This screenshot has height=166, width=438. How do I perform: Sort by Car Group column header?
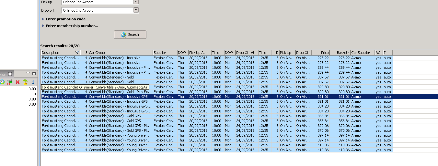click(121, 53)
